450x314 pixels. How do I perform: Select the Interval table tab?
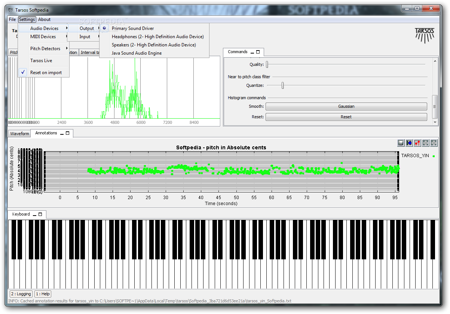89,52
